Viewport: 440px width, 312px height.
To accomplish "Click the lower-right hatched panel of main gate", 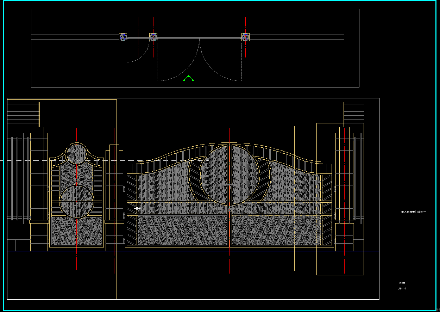I will (x=276, y=230).
